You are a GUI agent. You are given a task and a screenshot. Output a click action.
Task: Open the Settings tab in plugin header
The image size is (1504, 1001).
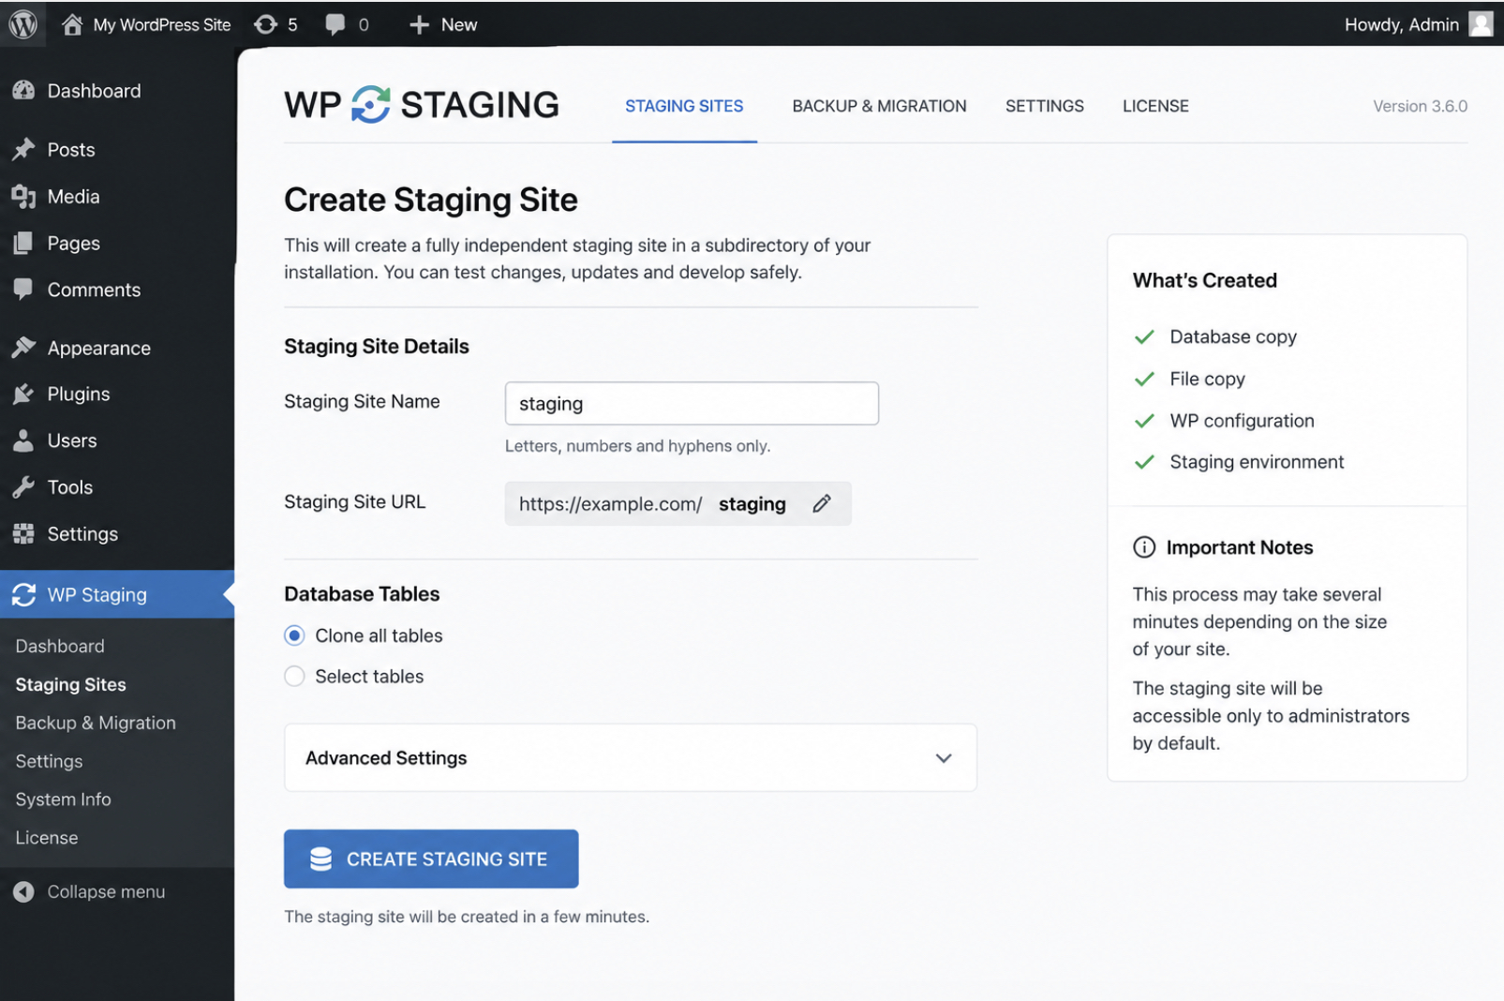[1044, 106]
